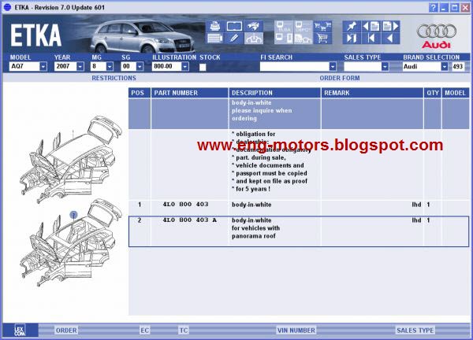The image size is (473, 340).
Task: Click the pencil edit icon
Action: [234, 39]
